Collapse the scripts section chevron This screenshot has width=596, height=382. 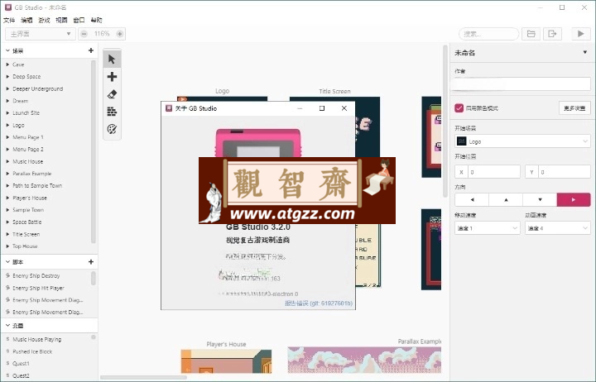7,261
